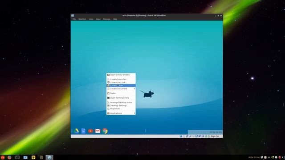This screenshot has width=285, height=160.
Task: Click the VirtualBox window title bar icon
Action: click(x=73, y=16)
